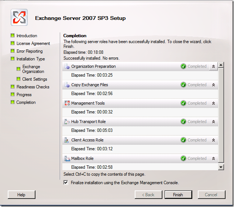
Task: Click the green checkmark for Mailbox Role
Action: (183, 158)
